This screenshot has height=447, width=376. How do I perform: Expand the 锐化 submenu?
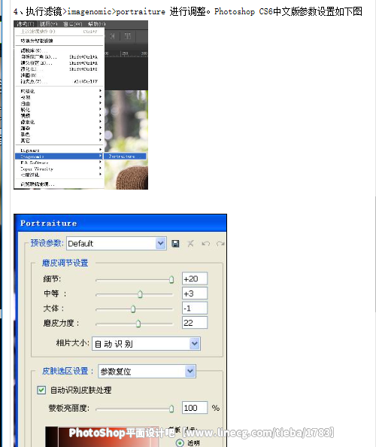(59, 109)
